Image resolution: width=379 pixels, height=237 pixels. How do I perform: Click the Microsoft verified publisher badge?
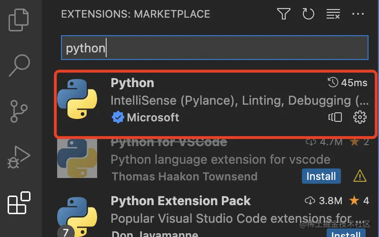[118, 118]
